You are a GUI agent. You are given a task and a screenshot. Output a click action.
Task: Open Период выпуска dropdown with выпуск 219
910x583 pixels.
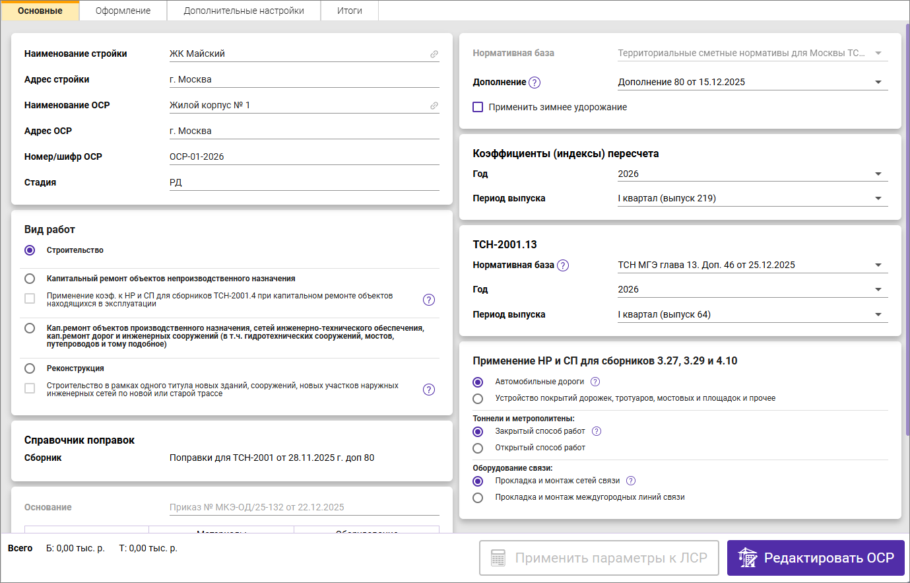(878, 199)
